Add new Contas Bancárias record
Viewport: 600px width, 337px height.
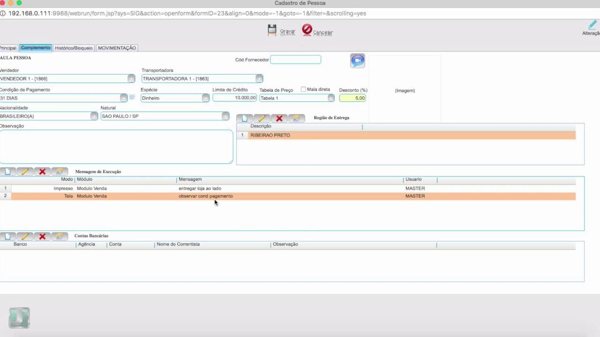[7, 236]
